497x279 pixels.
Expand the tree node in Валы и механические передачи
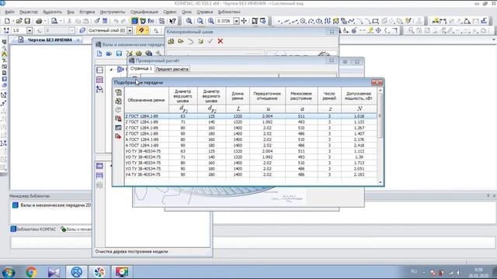pyautogui.click(x=111, y=69)
